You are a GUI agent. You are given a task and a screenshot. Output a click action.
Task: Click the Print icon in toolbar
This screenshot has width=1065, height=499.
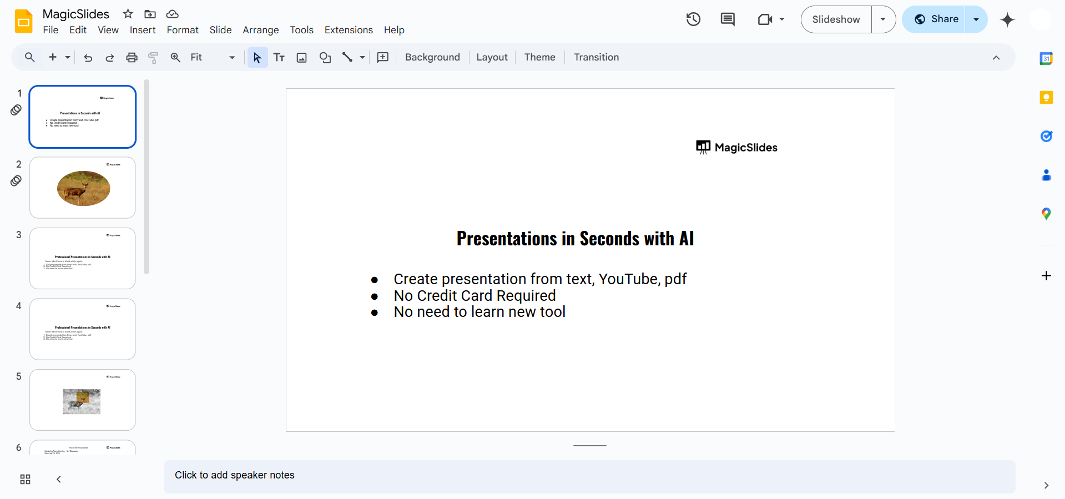(x=132, y=58)
